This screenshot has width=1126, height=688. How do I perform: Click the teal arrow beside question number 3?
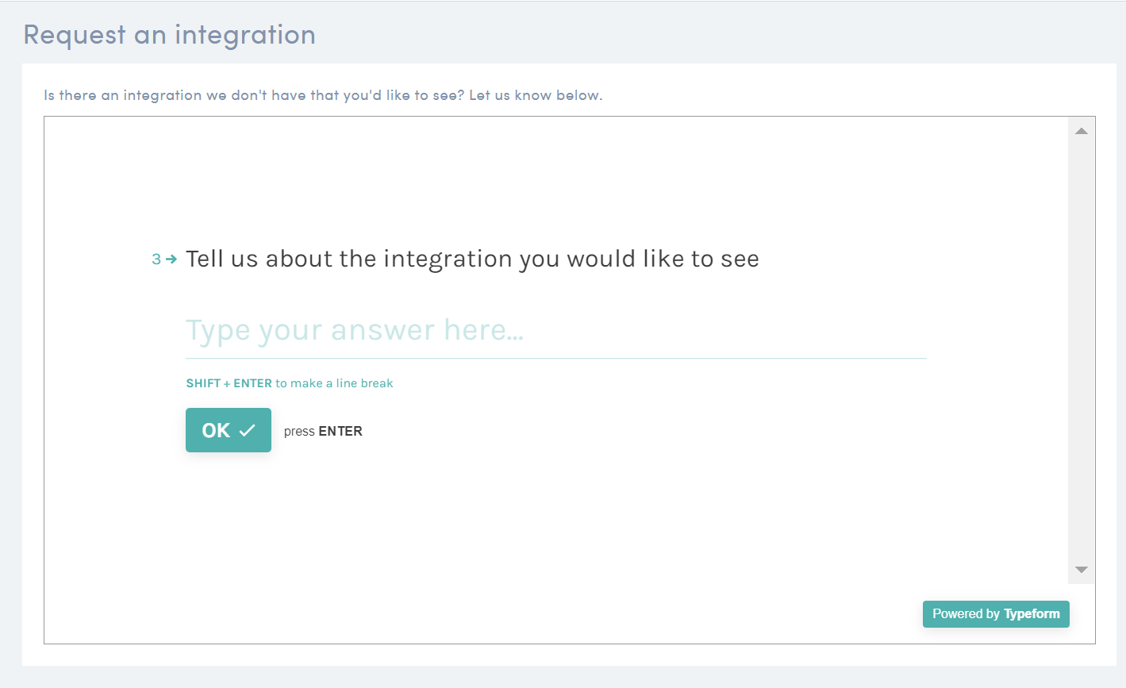(x=171, y=259)
